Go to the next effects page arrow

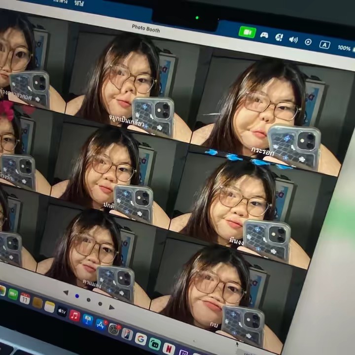click(x=111, y=307)
